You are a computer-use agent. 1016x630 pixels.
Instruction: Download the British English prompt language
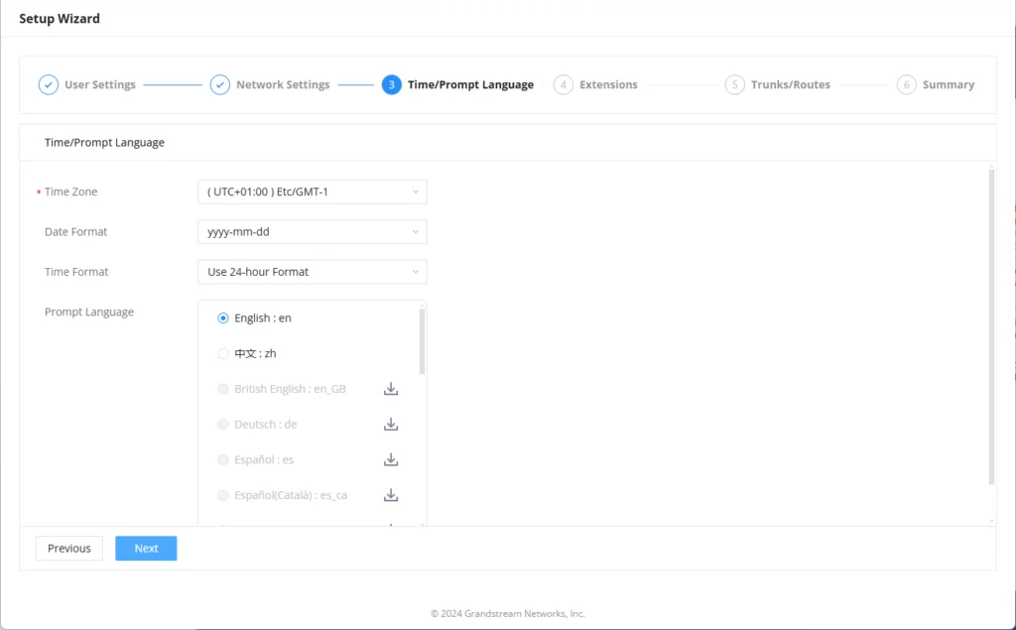(391, 389)
